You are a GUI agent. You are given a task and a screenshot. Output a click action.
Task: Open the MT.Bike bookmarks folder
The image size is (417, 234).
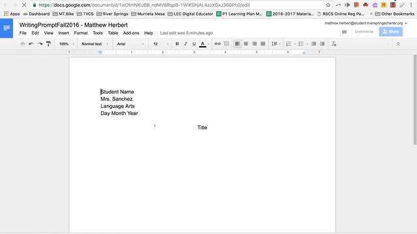pyautogui.click(x=63, y=14)
